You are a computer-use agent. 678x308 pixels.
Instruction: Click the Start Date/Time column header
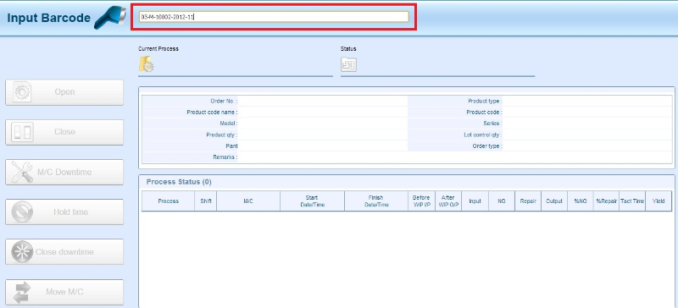click(312, 201)
